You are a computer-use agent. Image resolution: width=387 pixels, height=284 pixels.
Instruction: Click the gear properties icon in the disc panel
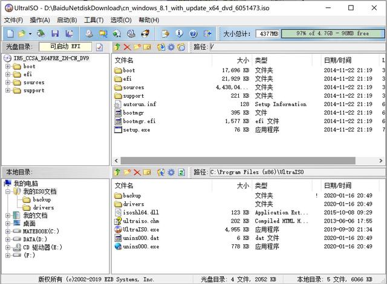(x=171, y=47)
